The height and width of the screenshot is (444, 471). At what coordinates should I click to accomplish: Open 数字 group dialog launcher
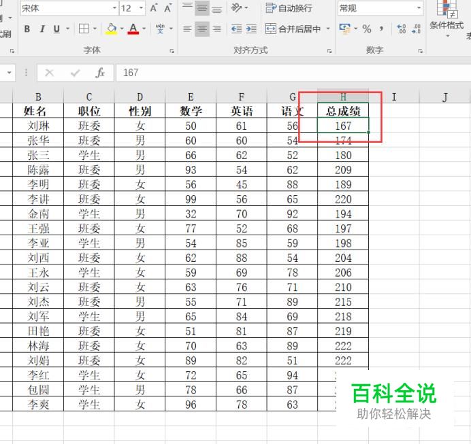420,51
